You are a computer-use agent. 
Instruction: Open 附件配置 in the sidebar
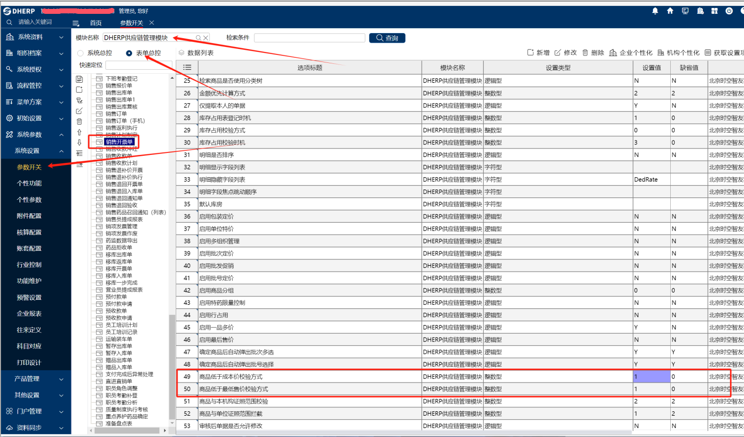click(29, 216)
